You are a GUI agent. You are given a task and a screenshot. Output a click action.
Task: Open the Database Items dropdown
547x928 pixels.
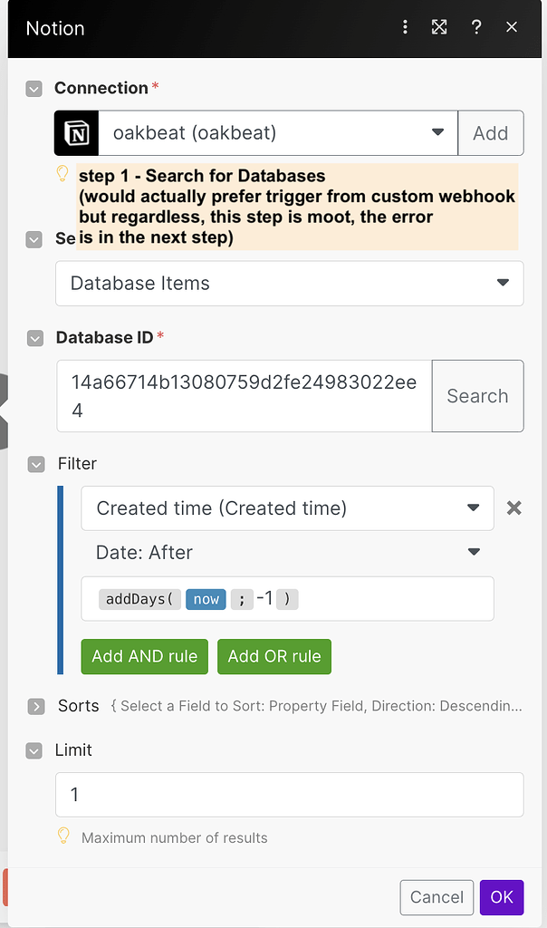[503, 284]
